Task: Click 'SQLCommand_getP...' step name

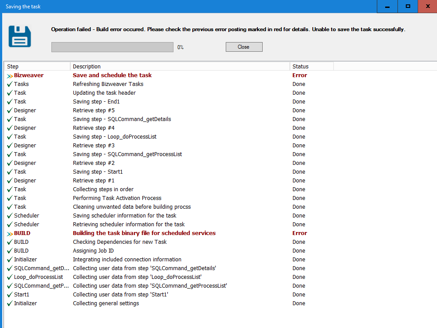Action: (x=42, y=286)
